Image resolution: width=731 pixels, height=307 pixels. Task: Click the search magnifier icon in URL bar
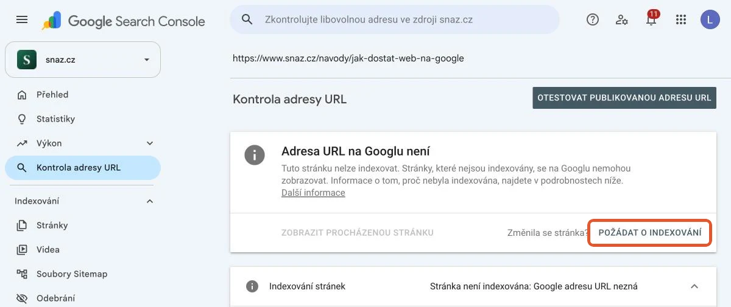247,19
